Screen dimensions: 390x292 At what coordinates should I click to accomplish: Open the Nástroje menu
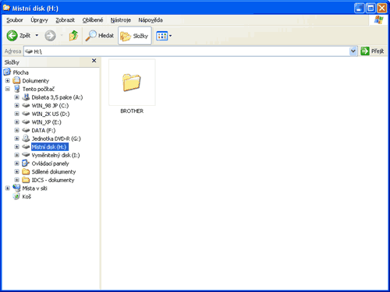pos(120,20)
